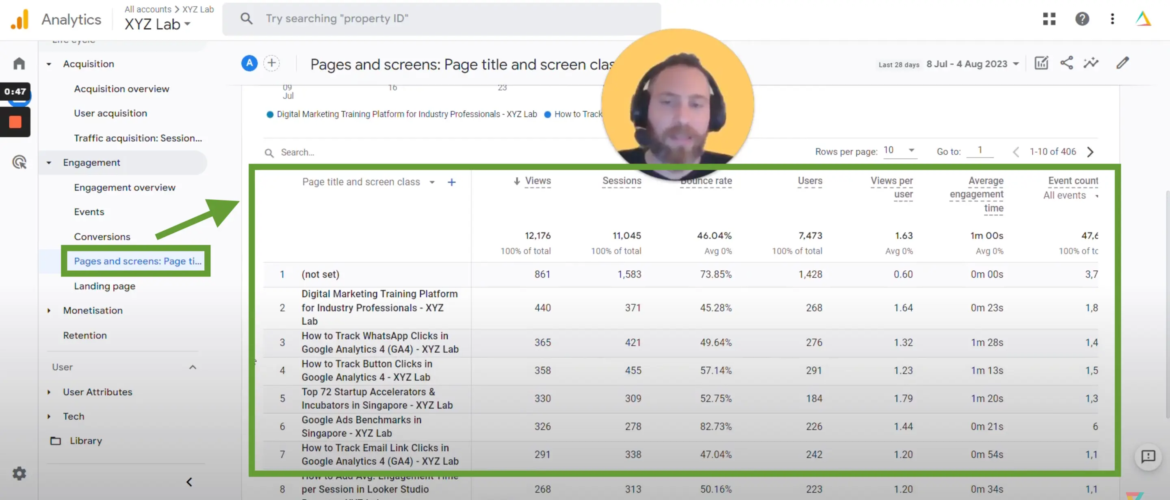Sort by Average engagement time header
The height and width of the screenshot is (500, 1170).
point(977,194)
